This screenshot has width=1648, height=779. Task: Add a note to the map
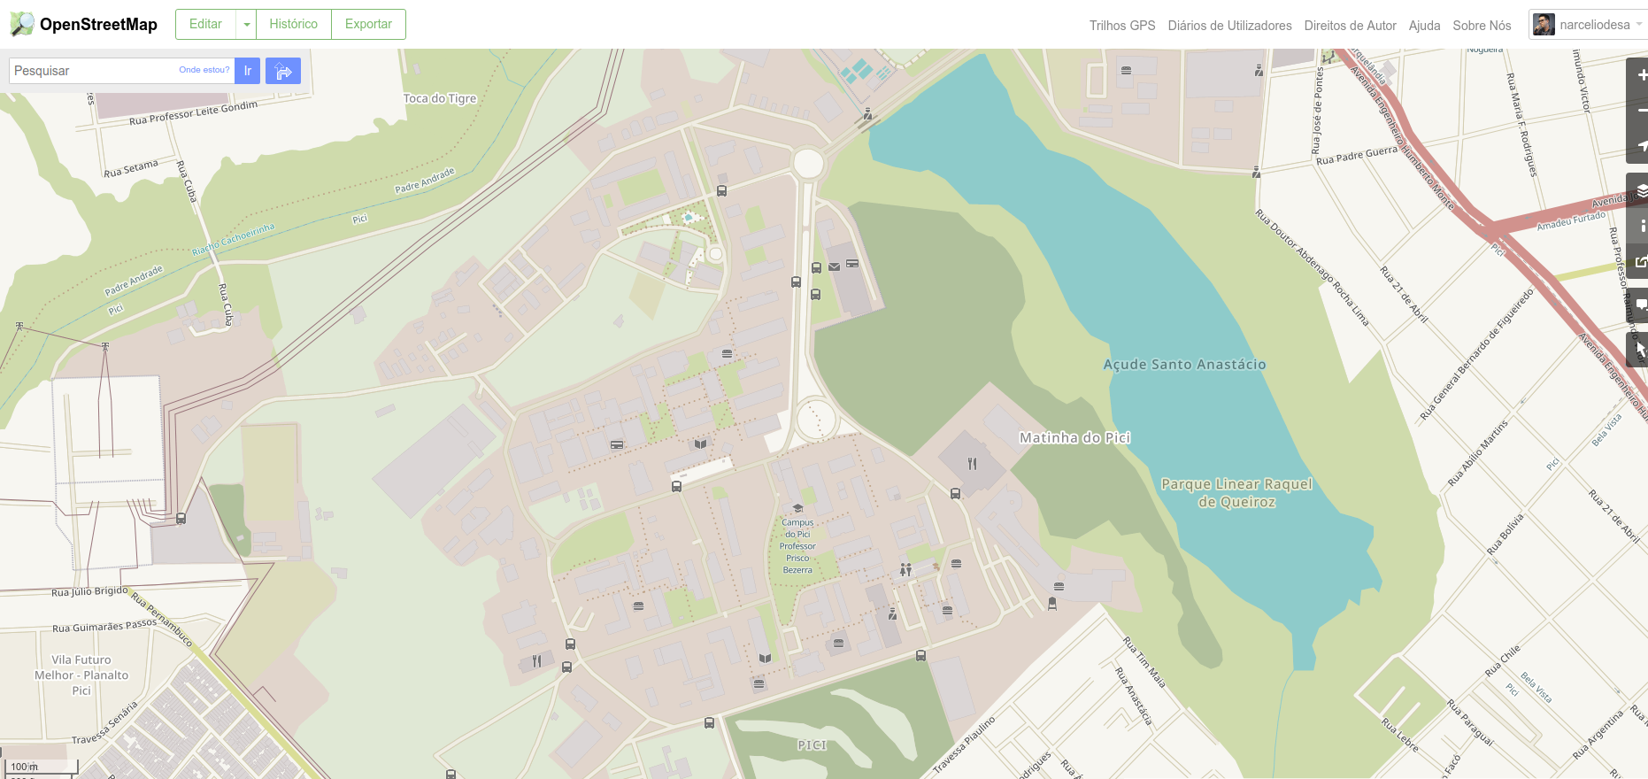pos(1641,305)
